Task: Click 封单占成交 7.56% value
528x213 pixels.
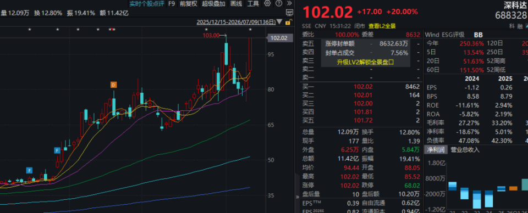Action: pyautogui.click(x=399, y=53)
